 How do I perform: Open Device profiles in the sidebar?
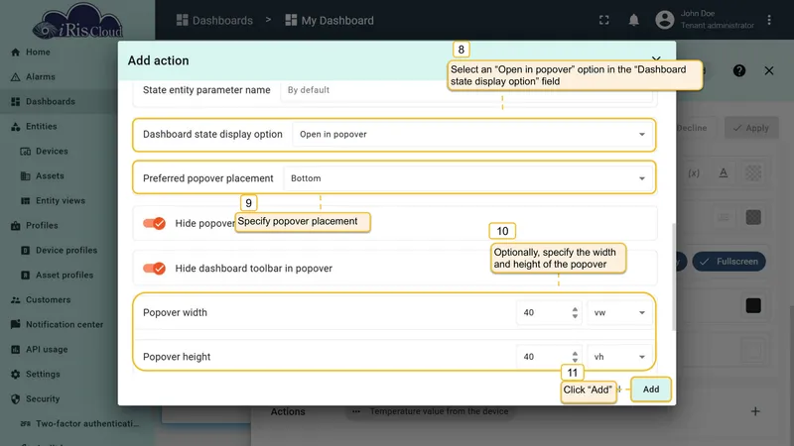point(66,251)
